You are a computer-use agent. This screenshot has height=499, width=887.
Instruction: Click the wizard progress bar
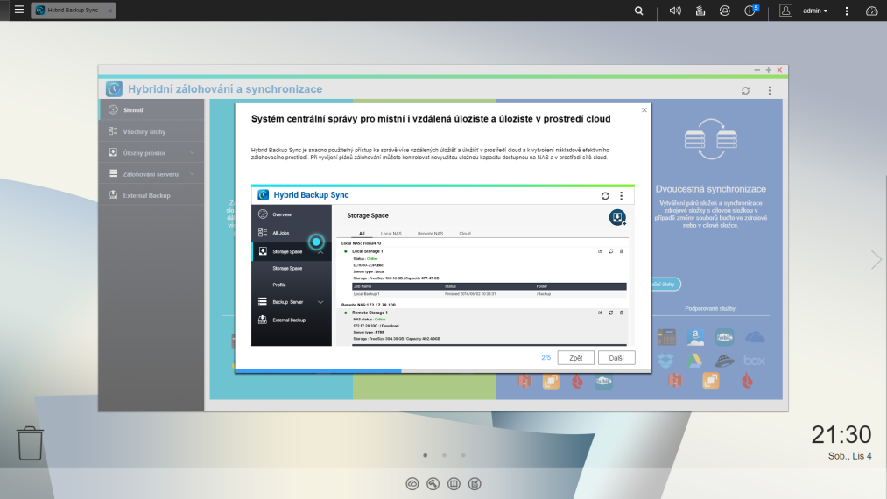pyautogui.click(x=443, y=371)
